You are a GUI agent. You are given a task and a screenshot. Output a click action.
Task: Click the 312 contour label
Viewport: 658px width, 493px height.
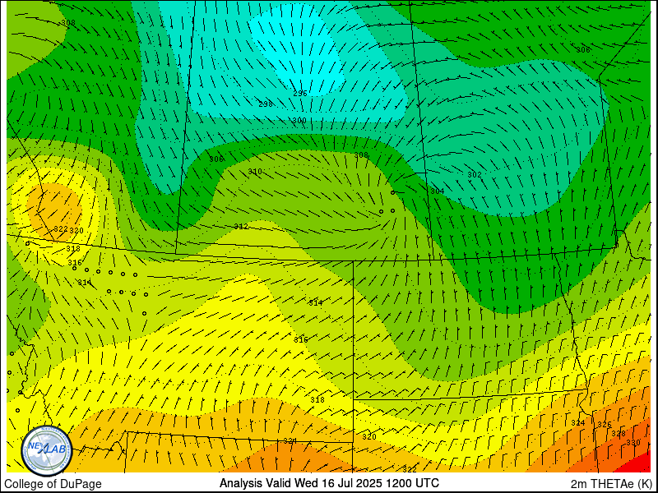click(x=241, y=227)
